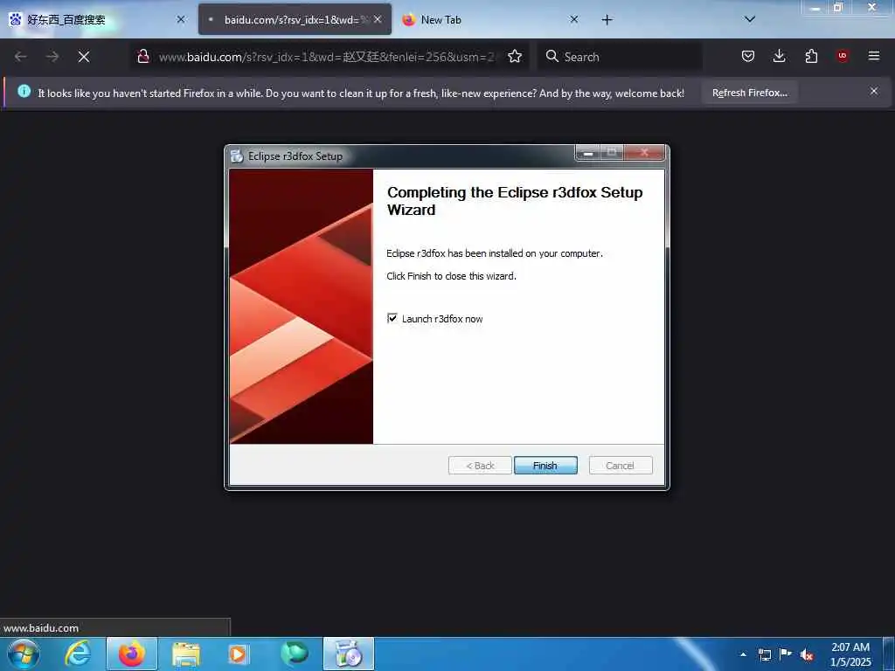Click the setup installer taskbar icon
The height and width of the screenshot is (671, 895).
coord(349,654)
